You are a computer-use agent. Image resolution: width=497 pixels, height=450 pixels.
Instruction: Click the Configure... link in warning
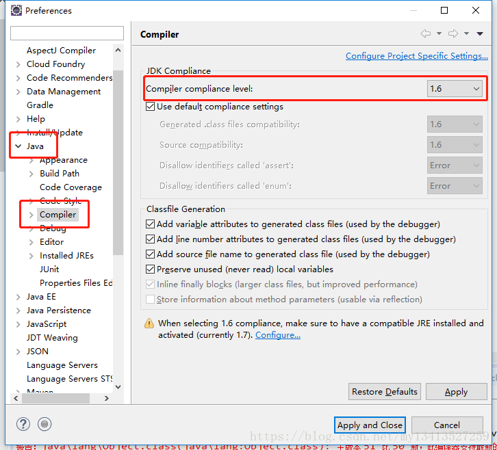278,335
